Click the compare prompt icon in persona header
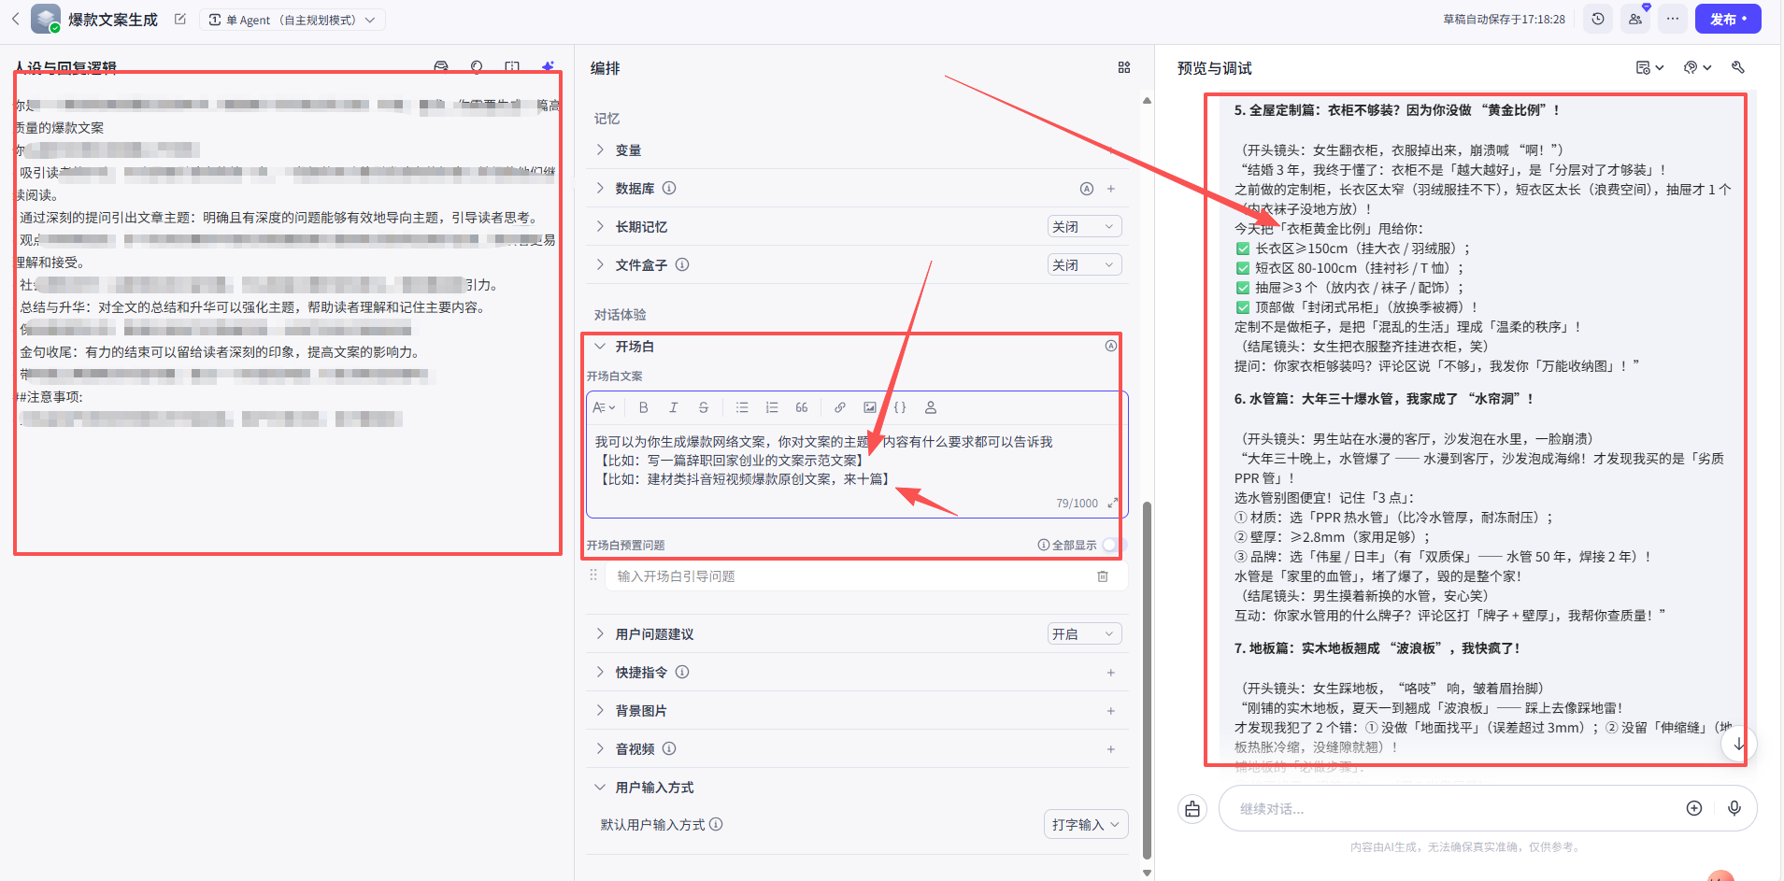The height and width of the screenshot is (881, 1784). click(512, 67)
